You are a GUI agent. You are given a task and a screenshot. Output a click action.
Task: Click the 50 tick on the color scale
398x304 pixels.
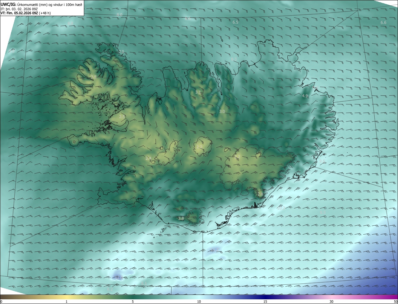(x=396, y=302)
